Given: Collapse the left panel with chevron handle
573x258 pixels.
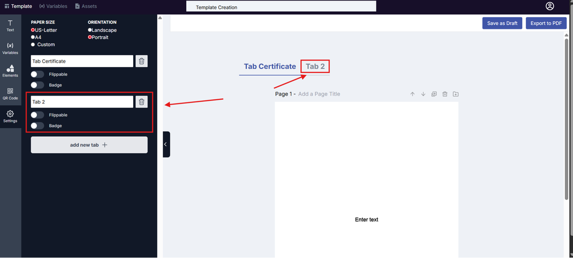Looking at the screenshot, I should tap(166, 144).
